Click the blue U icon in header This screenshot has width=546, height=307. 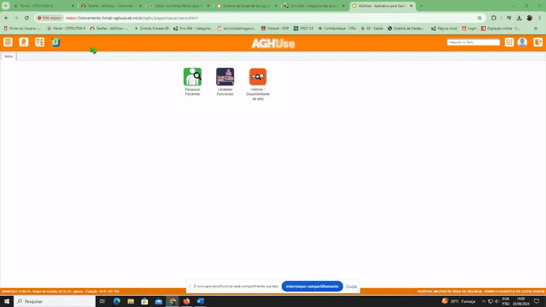pyautogui.click(x=55, y=42)
